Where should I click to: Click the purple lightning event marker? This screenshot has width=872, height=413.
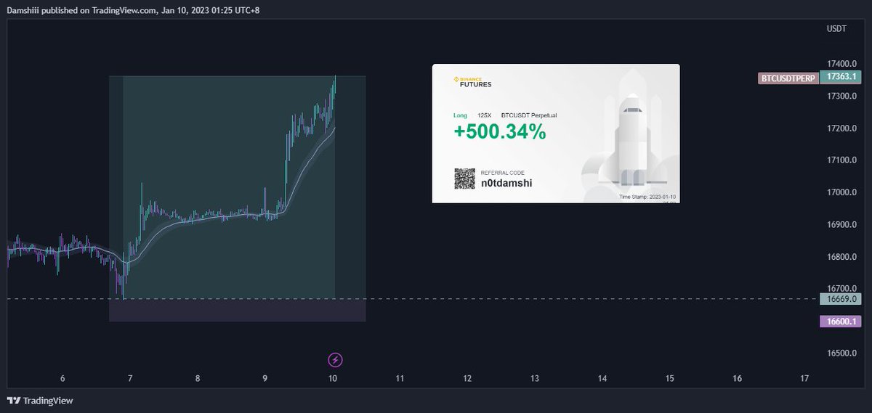click(335, 359)
